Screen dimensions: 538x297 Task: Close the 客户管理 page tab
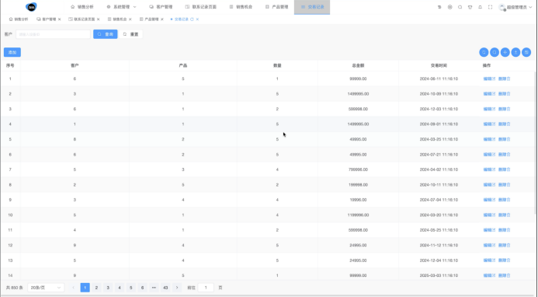click(x=59, y=19)
